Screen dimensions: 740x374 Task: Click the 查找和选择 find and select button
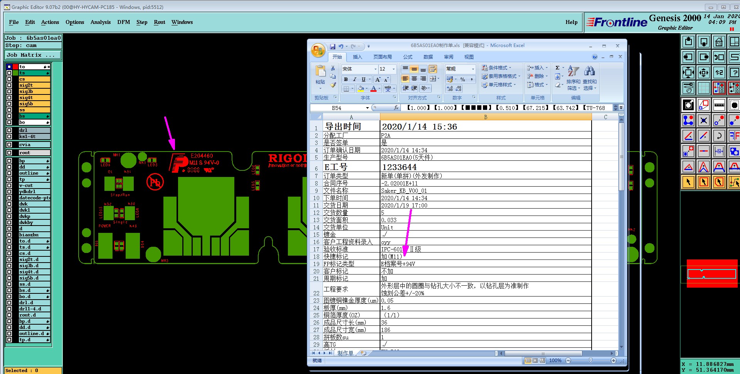pos(590,78)
